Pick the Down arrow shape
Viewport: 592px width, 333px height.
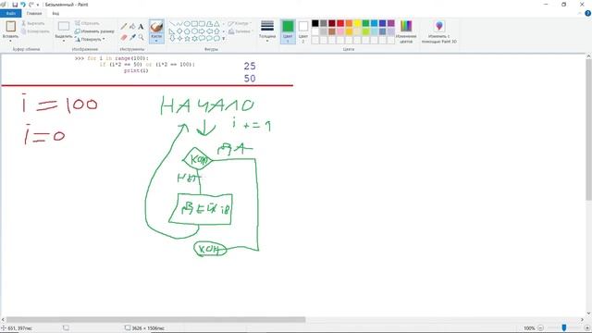172,39
